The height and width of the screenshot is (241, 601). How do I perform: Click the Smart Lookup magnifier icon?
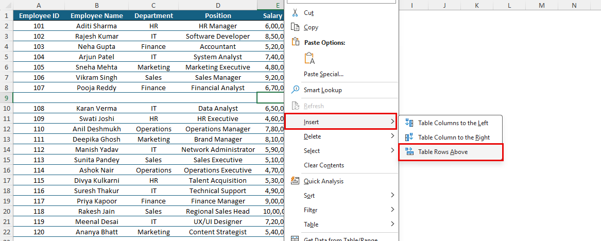pyautogui.click(x=295, y=90)
